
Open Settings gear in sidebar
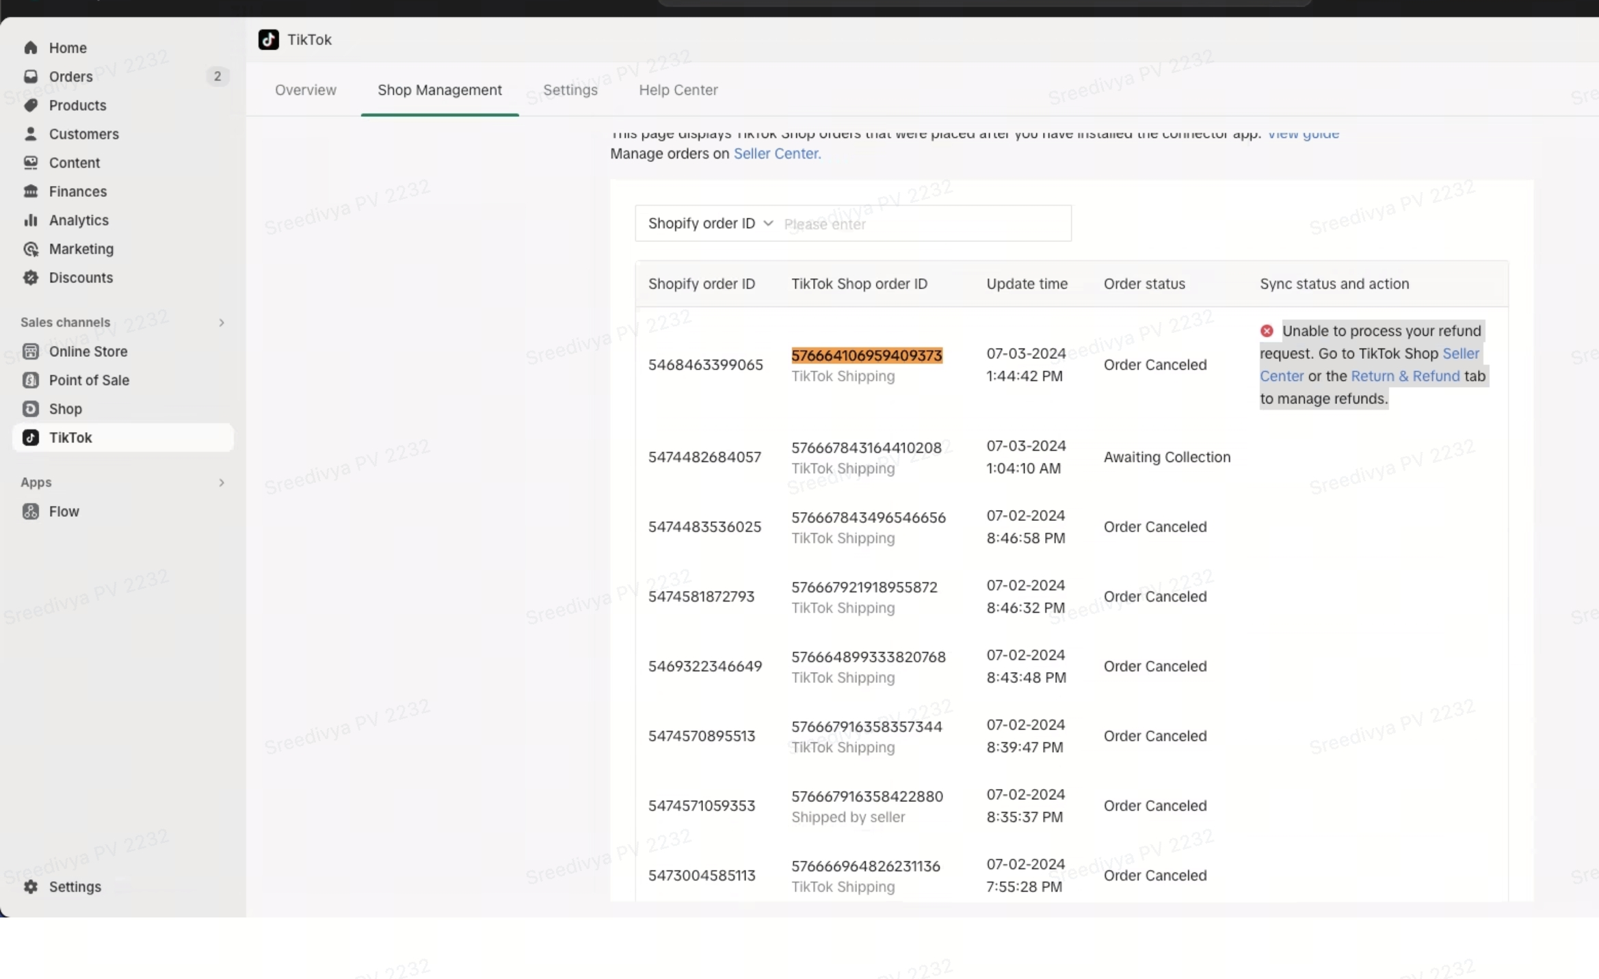tap(30, 887)
